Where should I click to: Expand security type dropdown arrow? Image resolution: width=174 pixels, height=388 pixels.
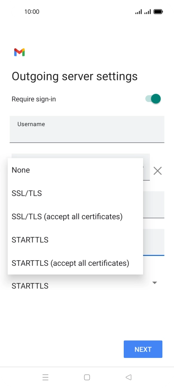coord(155,283)
